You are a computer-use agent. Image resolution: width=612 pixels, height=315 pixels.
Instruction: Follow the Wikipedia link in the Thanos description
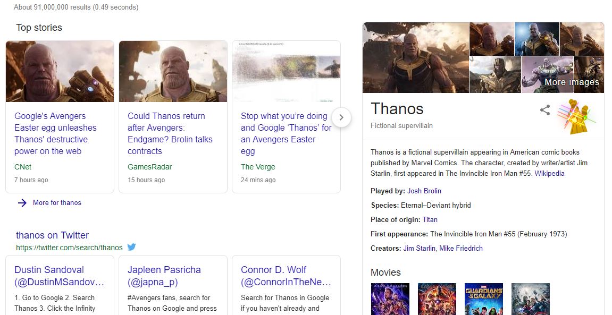click(549, 174)
